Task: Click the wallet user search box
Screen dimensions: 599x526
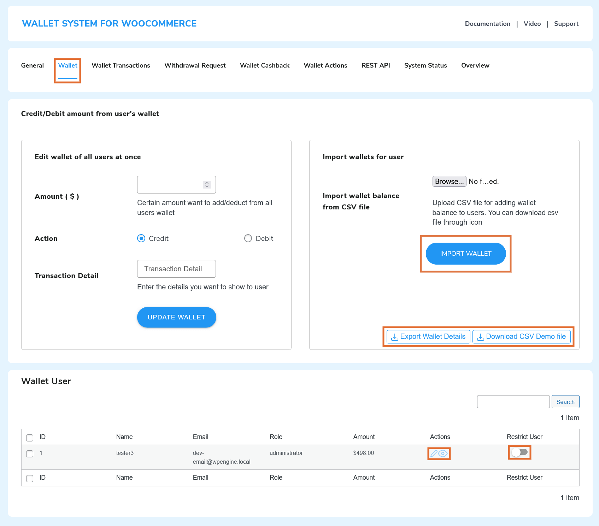Action: pyautogui.click(x=513, y=402)
